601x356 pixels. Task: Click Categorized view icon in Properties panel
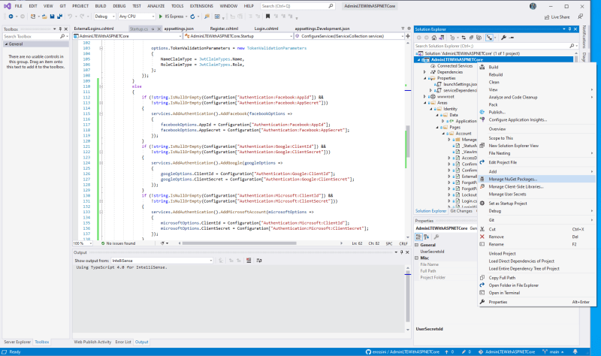[418, 237]
